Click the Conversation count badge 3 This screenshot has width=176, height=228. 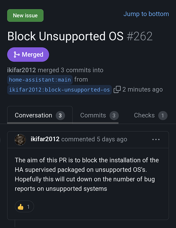60,116
